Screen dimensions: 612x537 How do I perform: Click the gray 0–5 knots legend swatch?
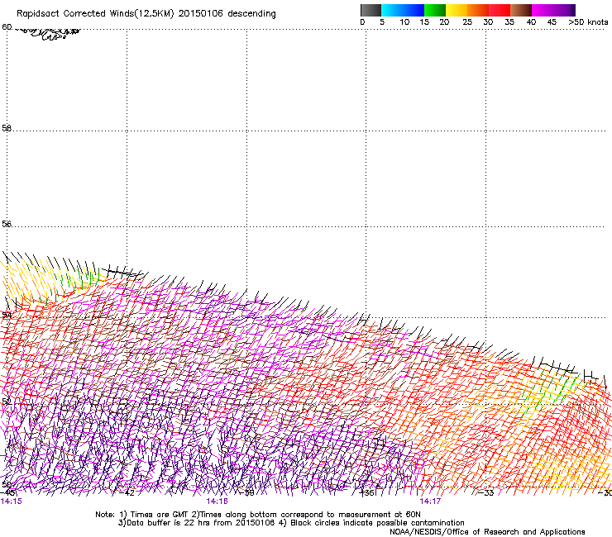tap(371, 10)
